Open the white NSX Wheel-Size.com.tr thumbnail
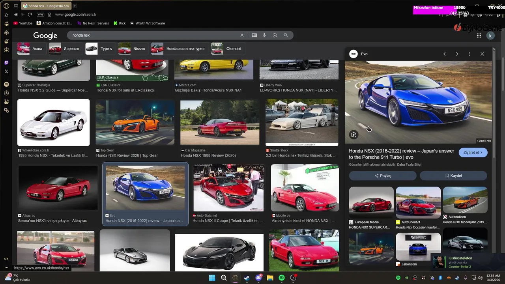This screenshot has height=284, width=505. tap(54, 123)
